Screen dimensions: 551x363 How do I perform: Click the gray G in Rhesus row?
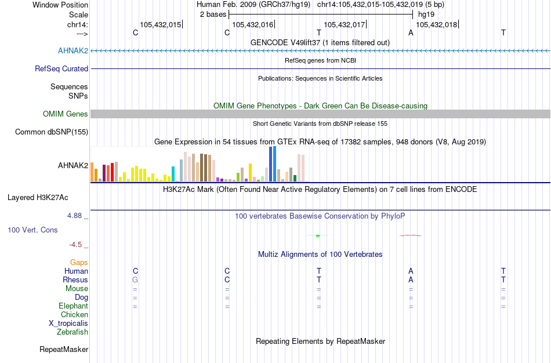point(135,279)
